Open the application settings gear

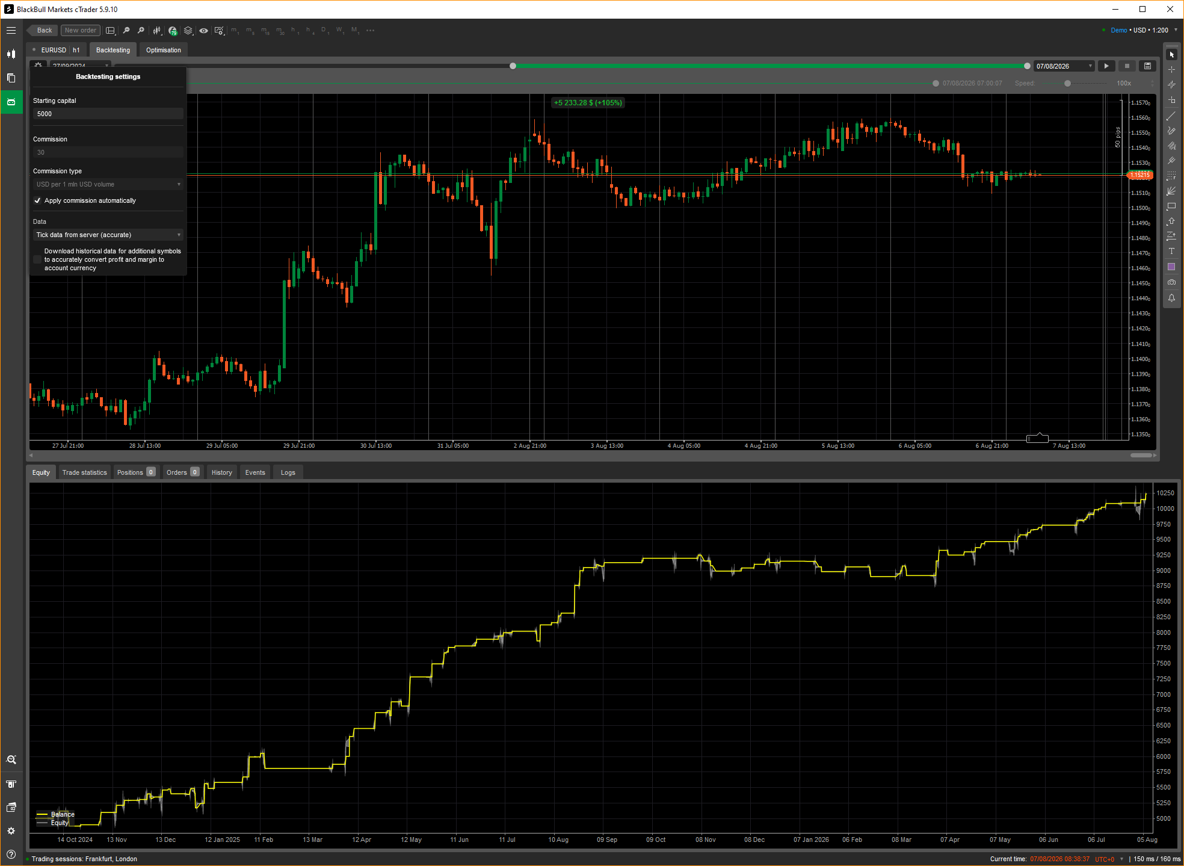tap(11, 831)
